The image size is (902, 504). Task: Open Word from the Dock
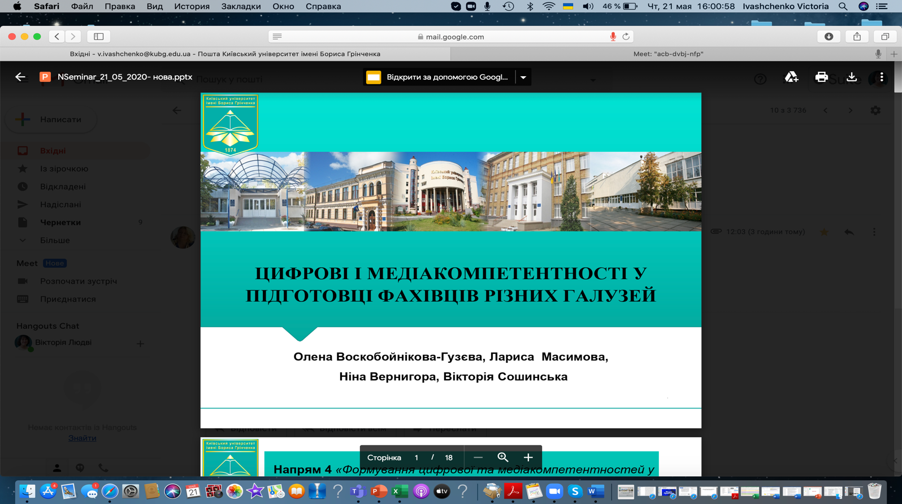596,491
